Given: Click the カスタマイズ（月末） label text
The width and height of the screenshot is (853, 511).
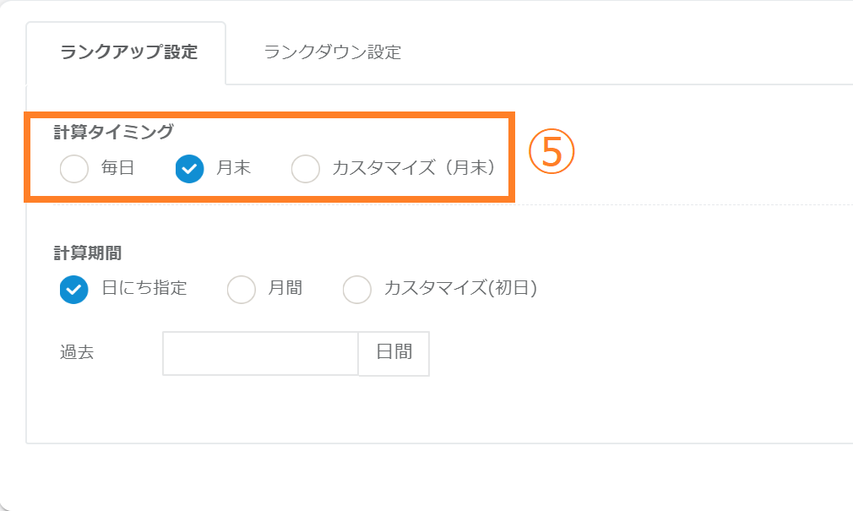Looking at the screenshot, I should click(413, 169).
